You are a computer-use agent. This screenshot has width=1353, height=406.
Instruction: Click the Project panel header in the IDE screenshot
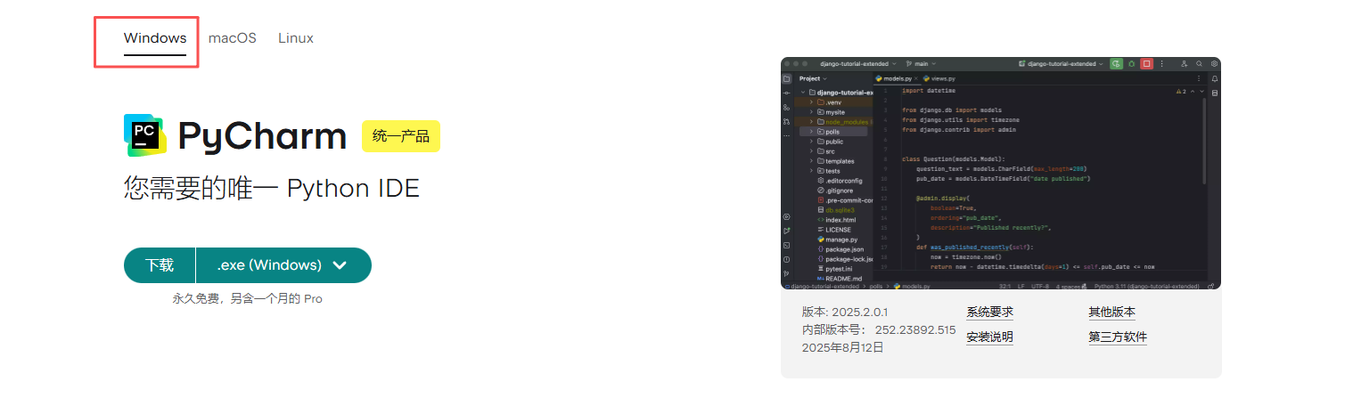812,78
